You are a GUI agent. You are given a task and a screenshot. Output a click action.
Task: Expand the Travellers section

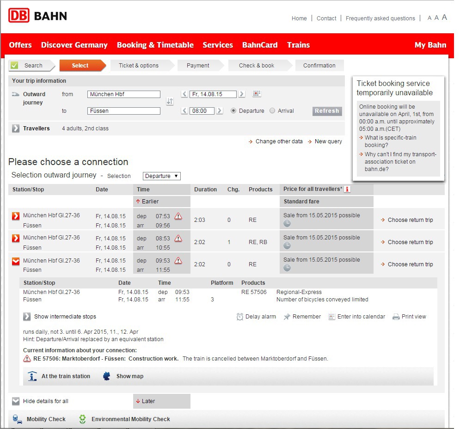tap(15, 129)
